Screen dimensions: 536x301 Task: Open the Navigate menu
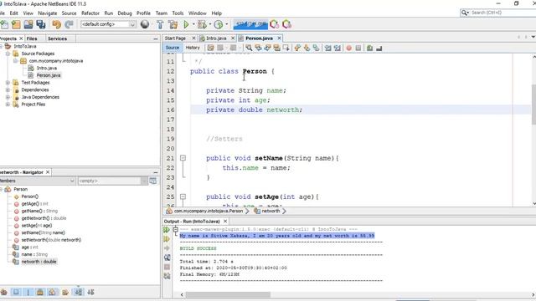click(48, 13)
